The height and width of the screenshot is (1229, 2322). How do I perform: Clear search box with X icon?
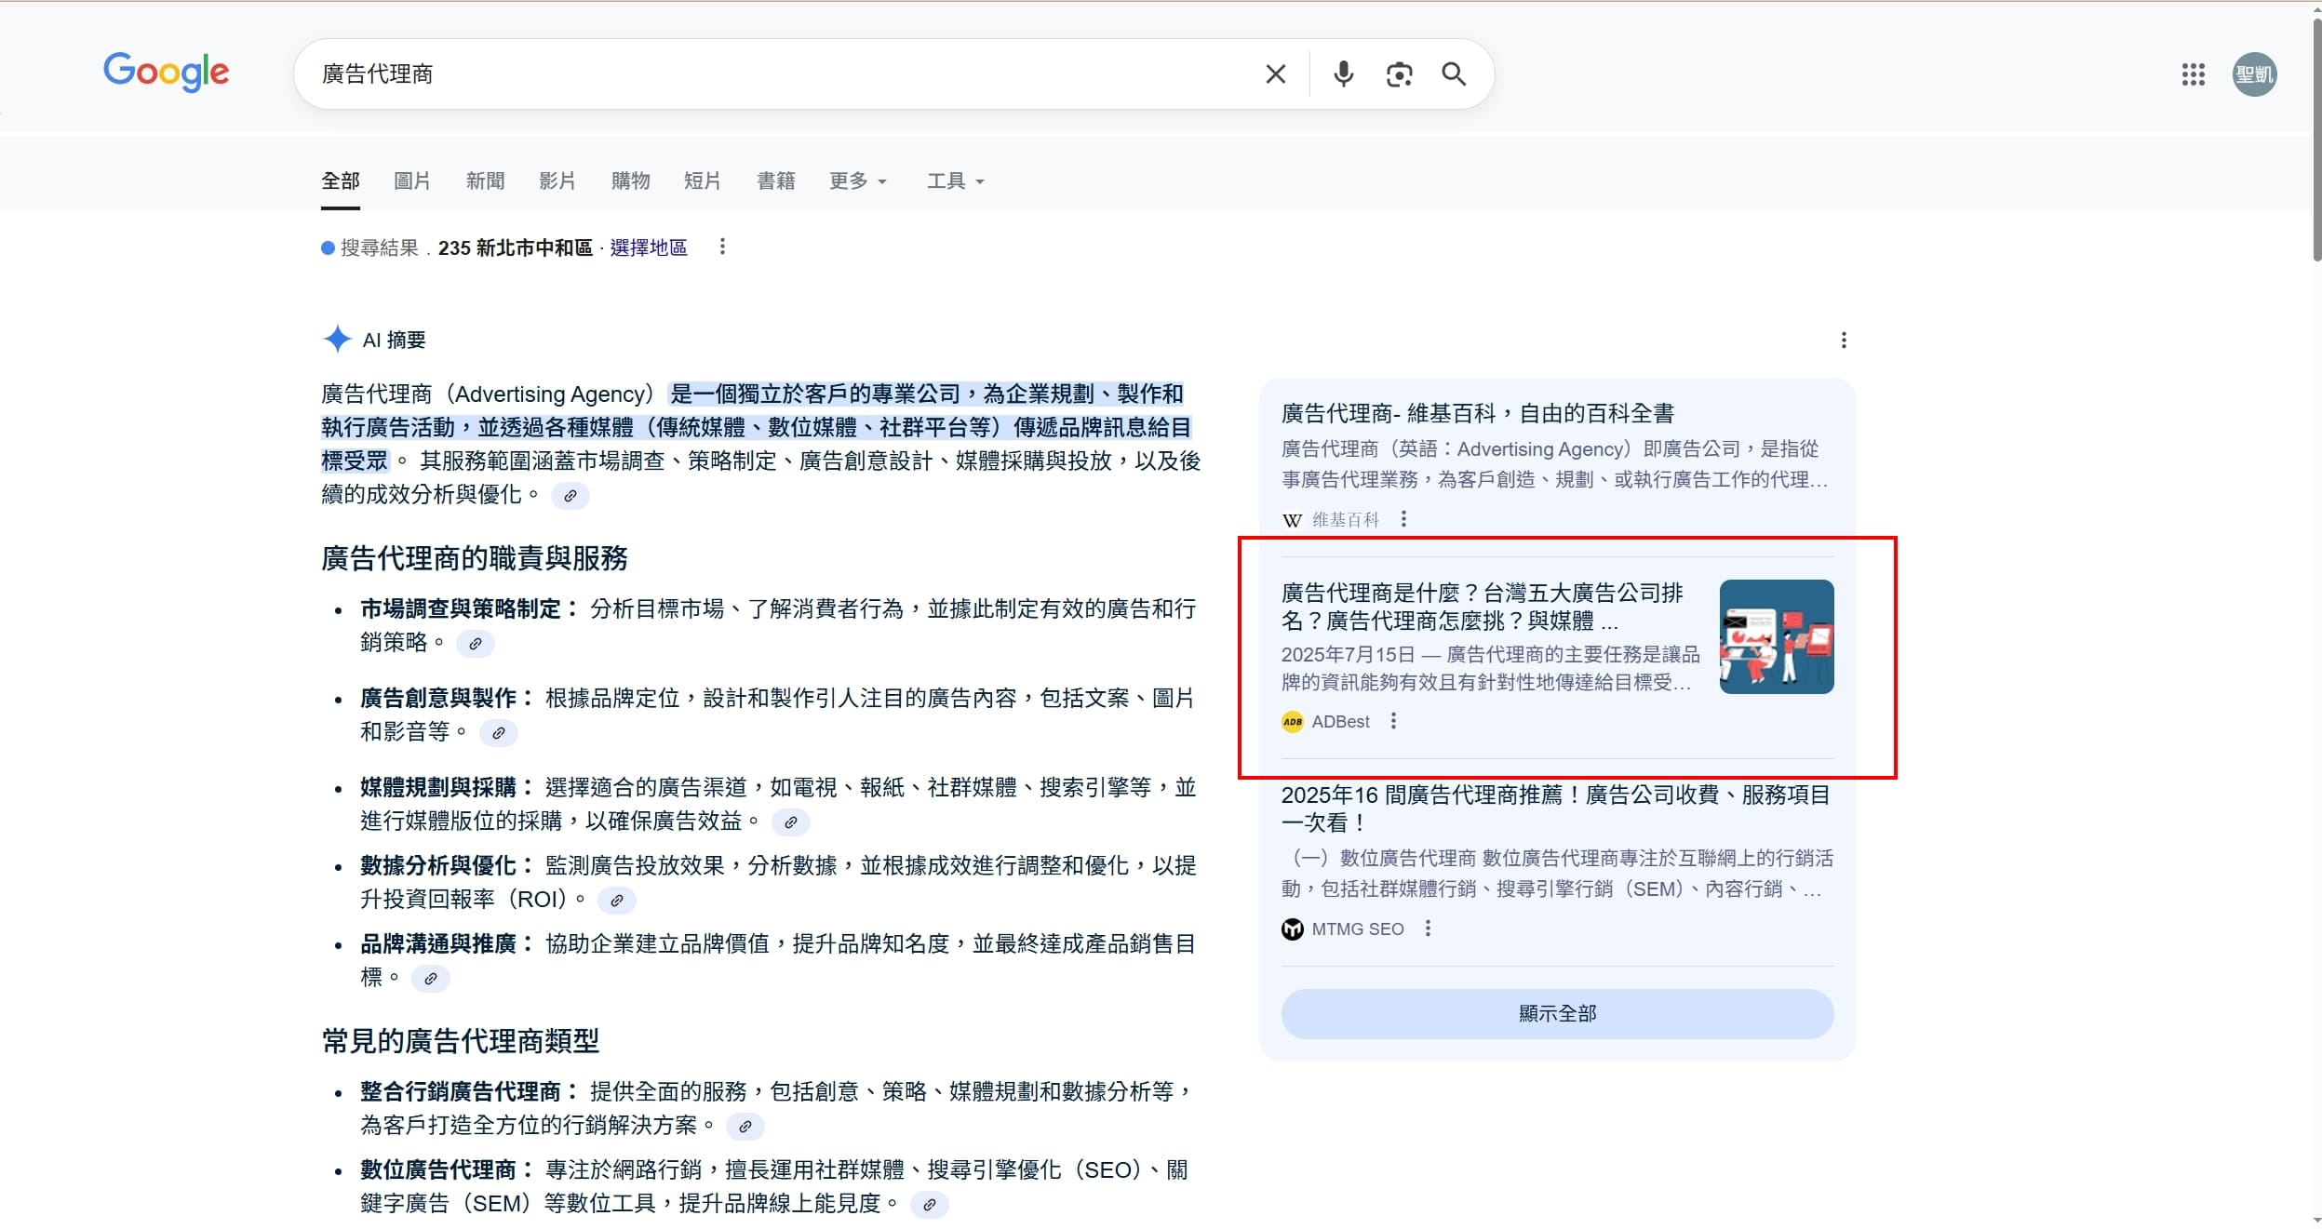click(1275, 74)
